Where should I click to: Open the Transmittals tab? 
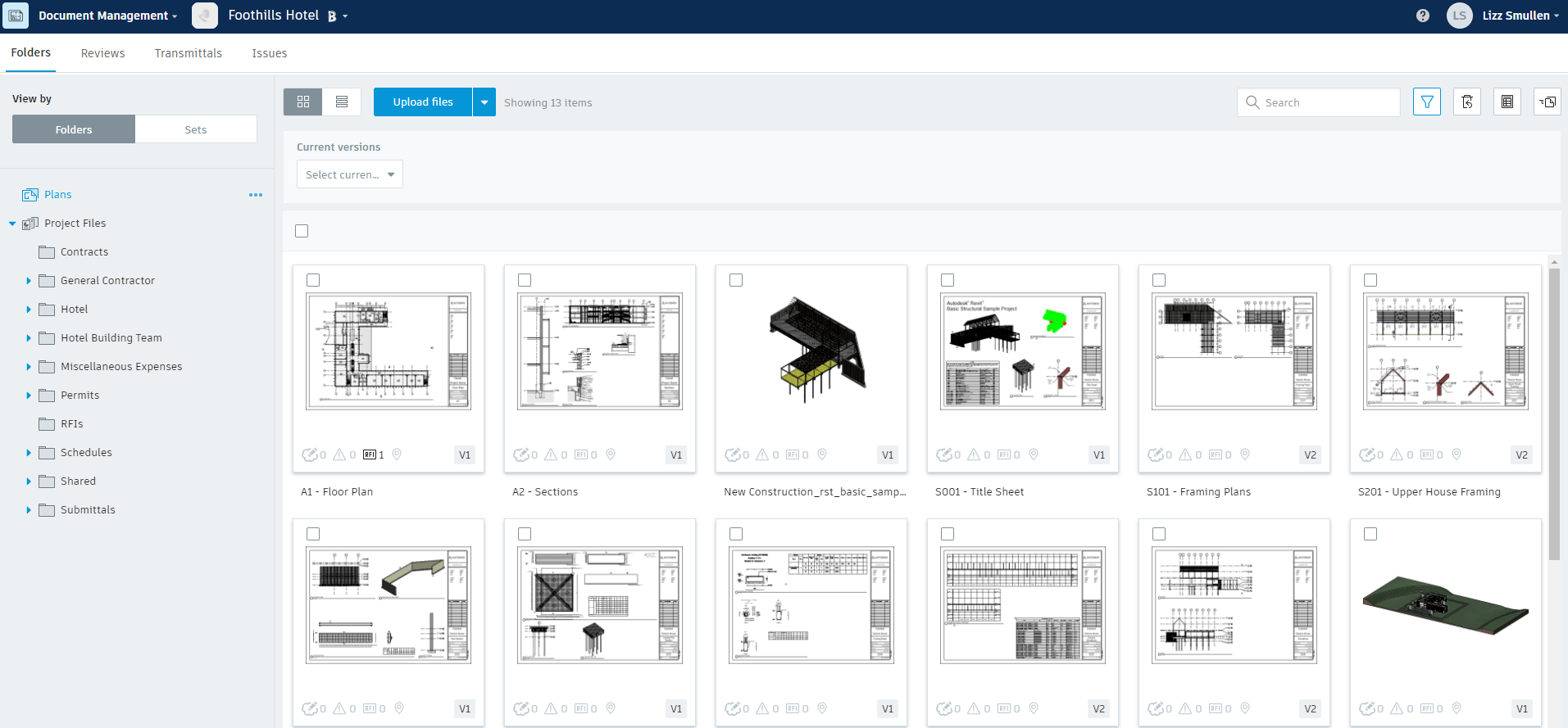coord(189,53)
